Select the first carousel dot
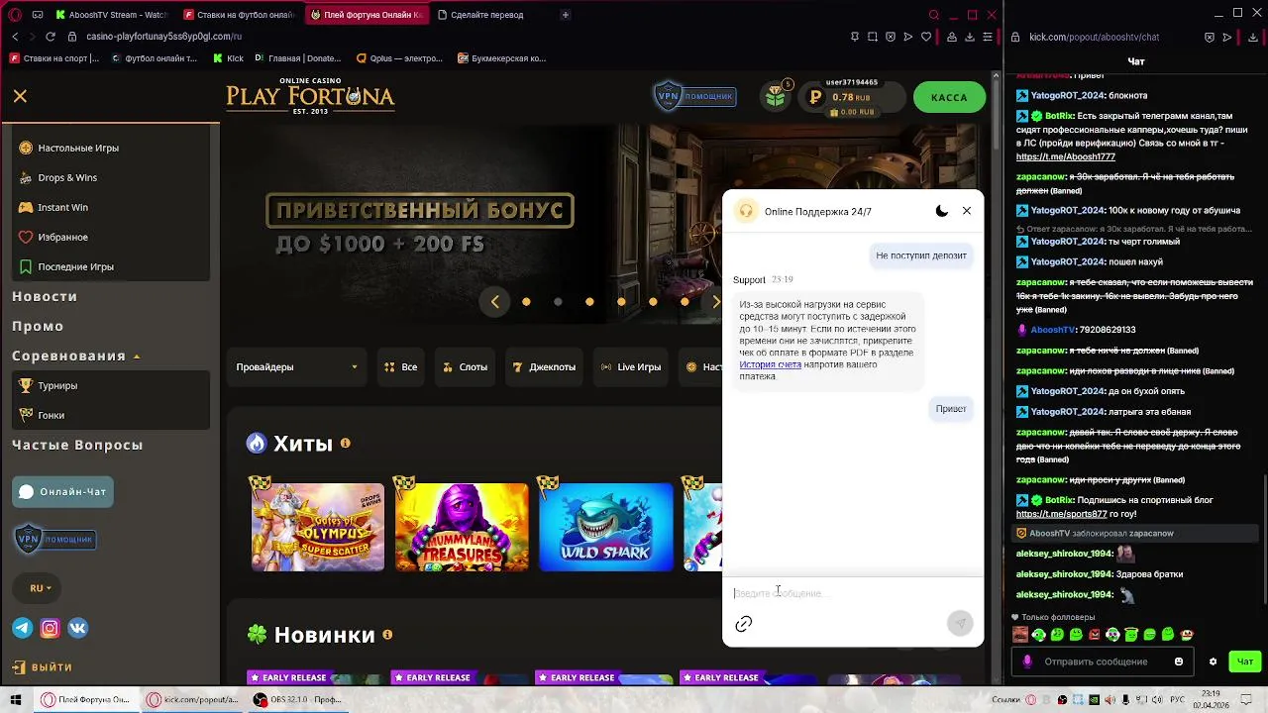1268x713 pixels. 526,302
